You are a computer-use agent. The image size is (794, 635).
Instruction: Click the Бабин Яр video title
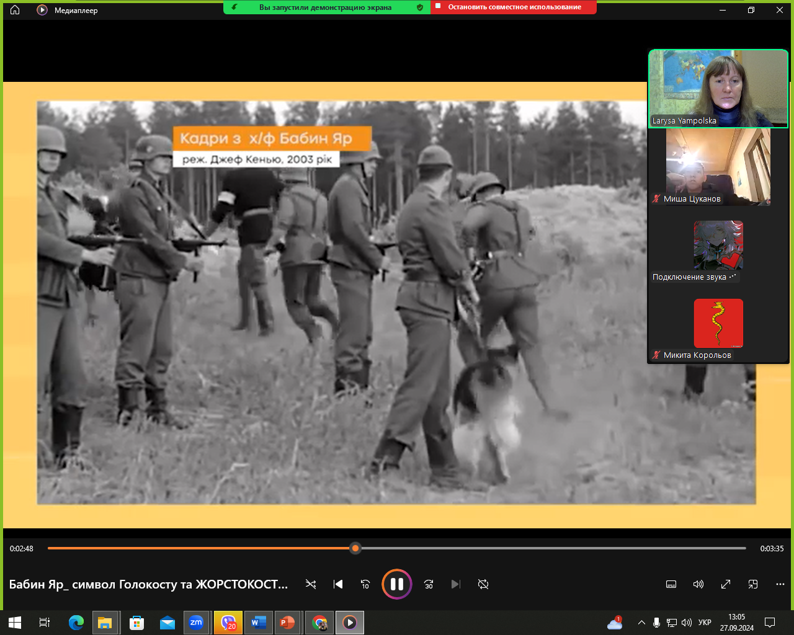pyautogui.click(x=148, y=584)
